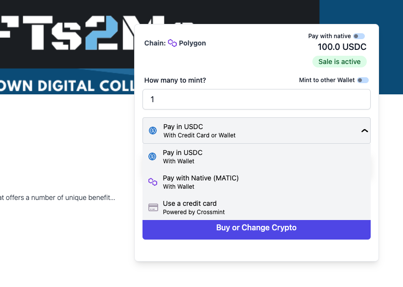Viewport: 403px width, 287px height.
Task: Click the credit card icon in the list
Action: point(153,207)
